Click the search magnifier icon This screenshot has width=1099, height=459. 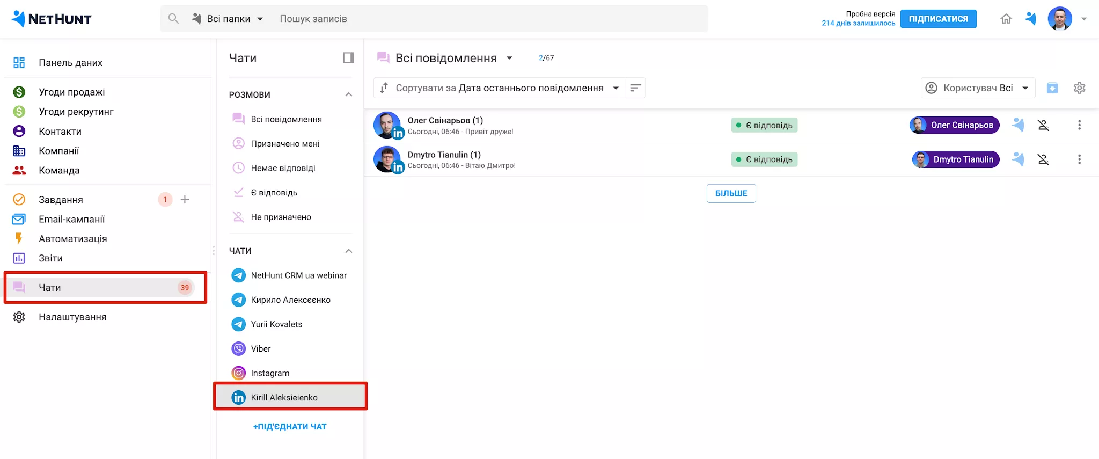pos(173,19)
